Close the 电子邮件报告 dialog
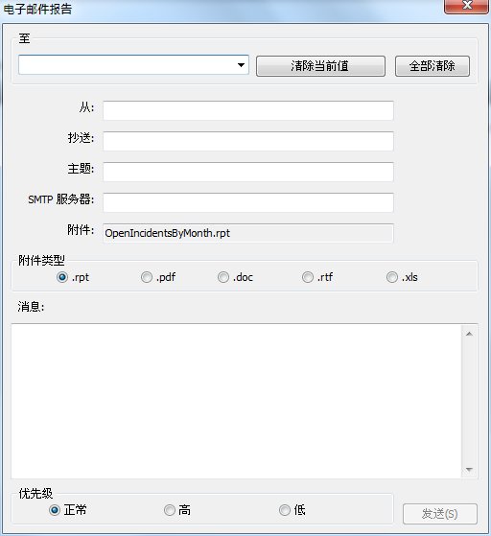 tap(466, 6)
